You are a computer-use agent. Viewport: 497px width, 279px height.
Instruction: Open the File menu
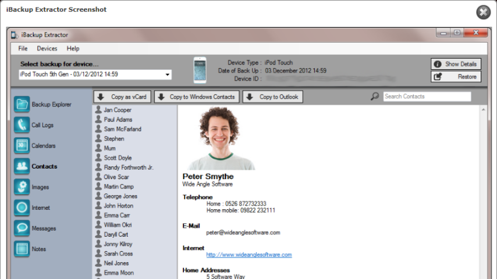point(23,48)
